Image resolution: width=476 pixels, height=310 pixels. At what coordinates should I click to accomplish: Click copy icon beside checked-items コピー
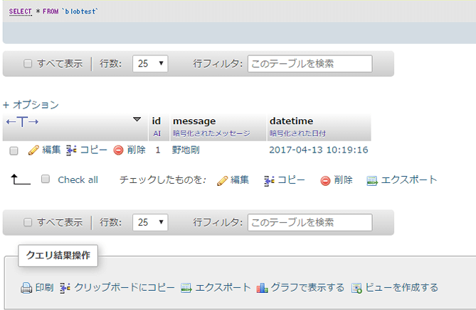tap(269, 181)
